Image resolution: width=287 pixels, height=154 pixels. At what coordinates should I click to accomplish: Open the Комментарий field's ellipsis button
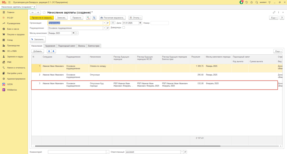[x=108, y=152]
